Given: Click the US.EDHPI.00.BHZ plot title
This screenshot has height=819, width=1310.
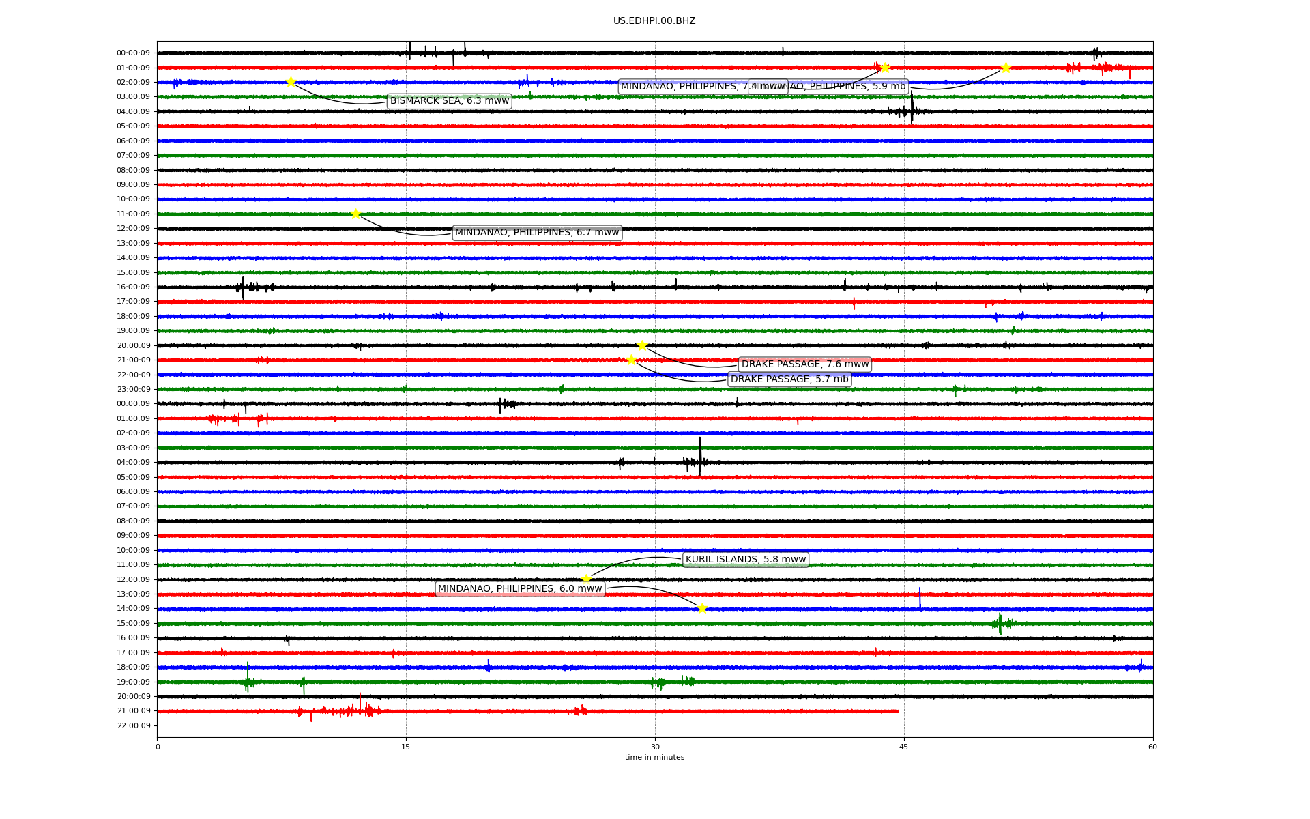Looking at the screenshot, I should pos(654,21).
